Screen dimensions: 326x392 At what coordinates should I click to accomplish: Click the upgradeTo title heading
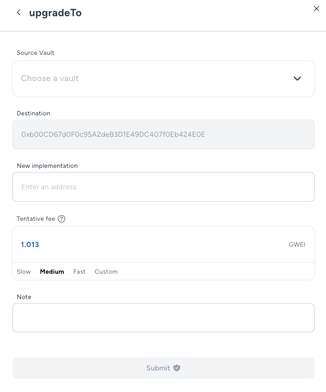click(x=55, y=13)
